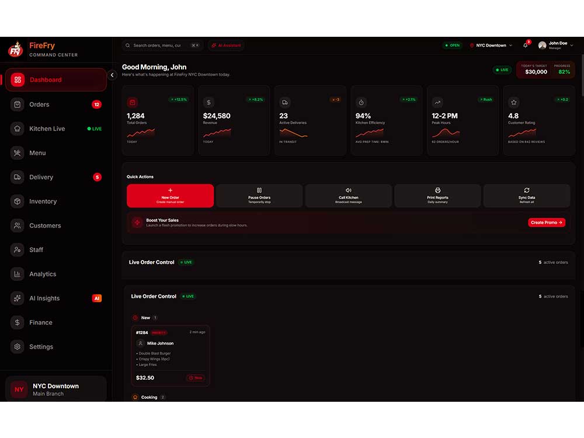The image size is (584, 438).
Task: Click the Customer Rating star icon
Action: pyautogui.click(x=513, y=102)
